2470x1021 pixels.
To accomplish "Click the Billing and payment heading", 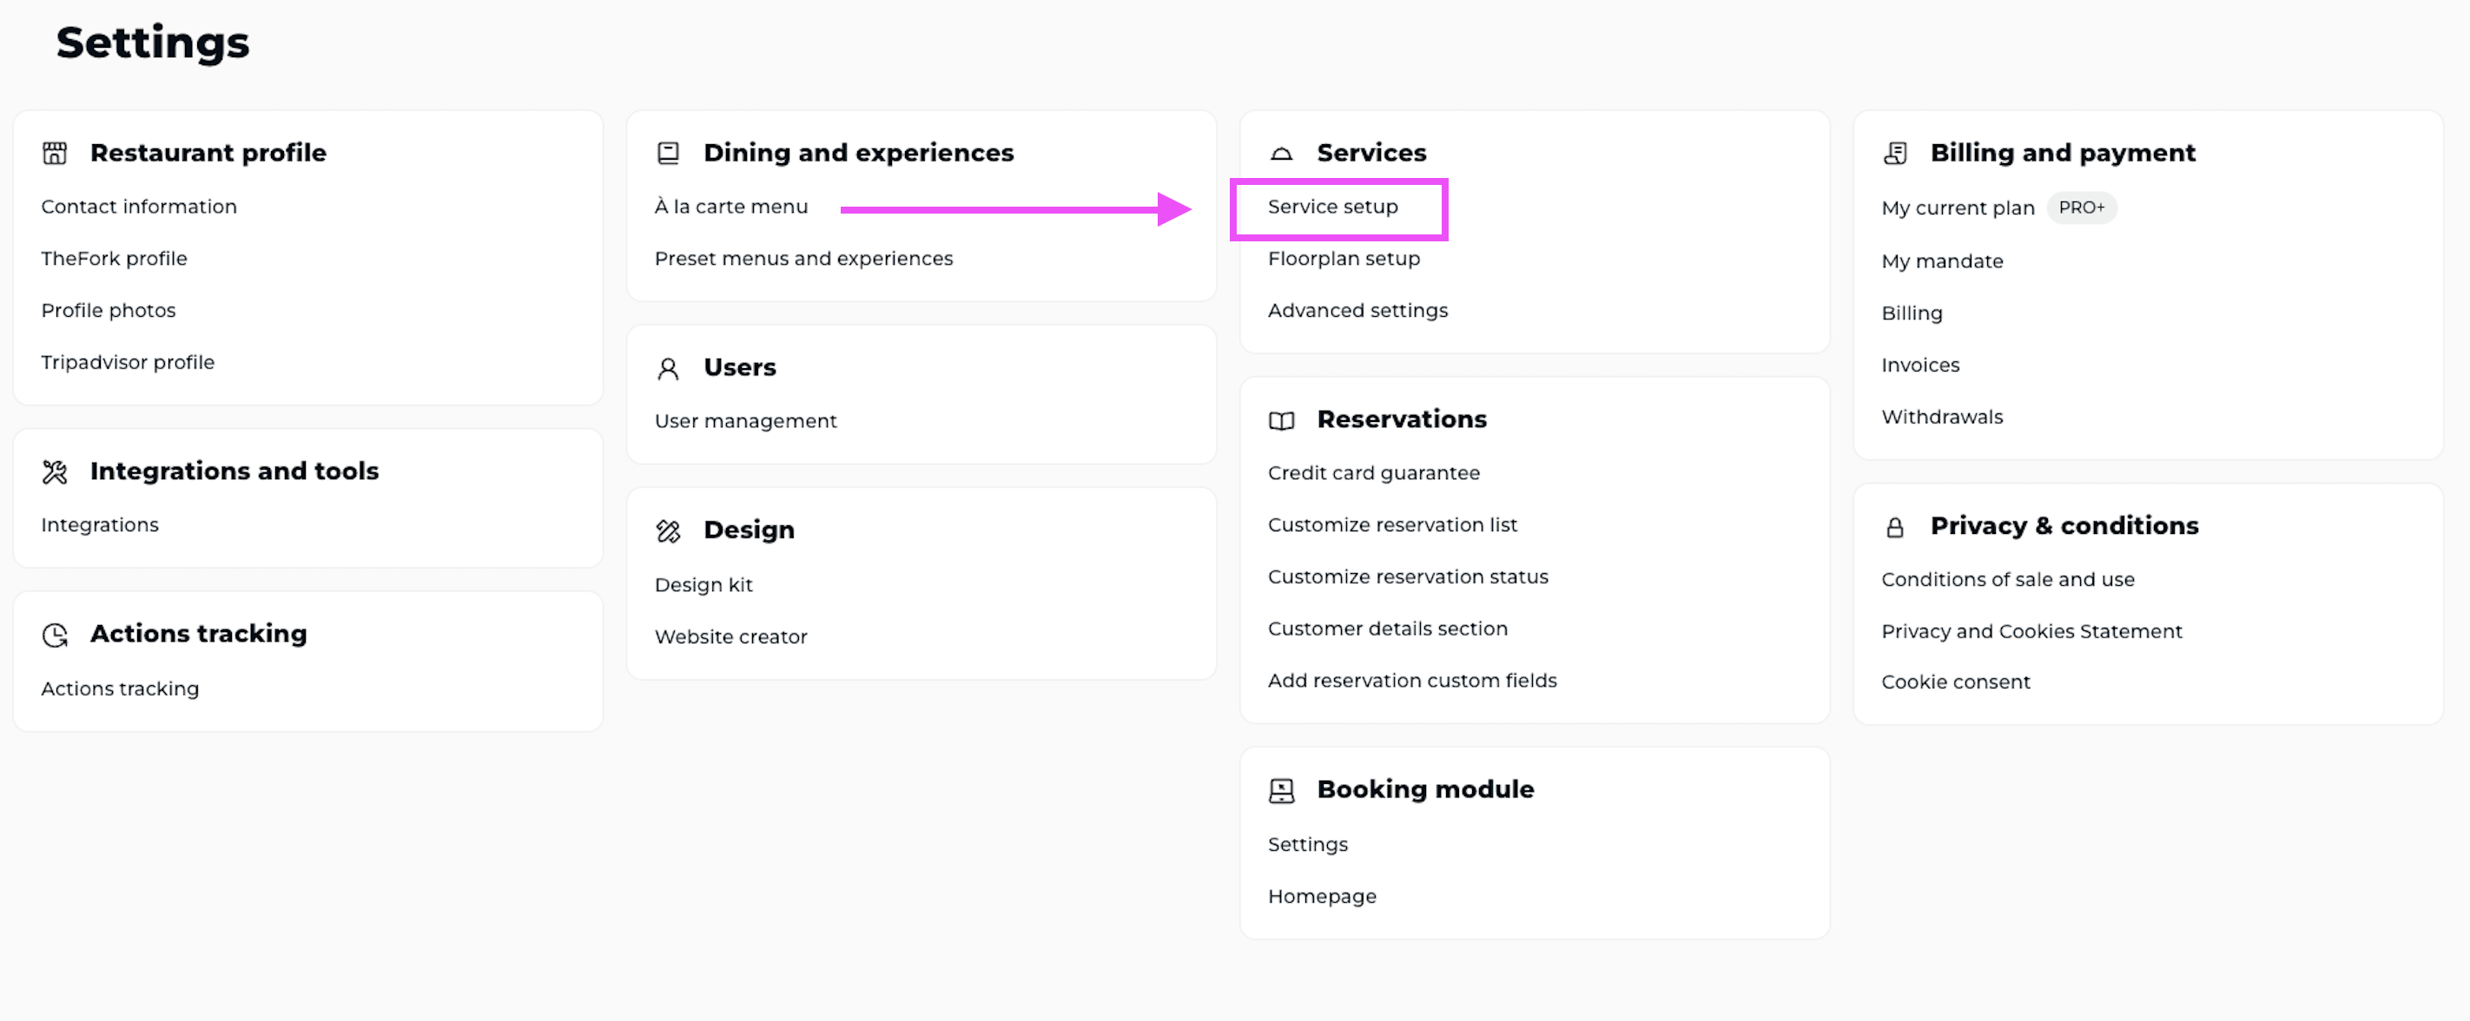I will pyautogui.click(x=2063, y=153).
